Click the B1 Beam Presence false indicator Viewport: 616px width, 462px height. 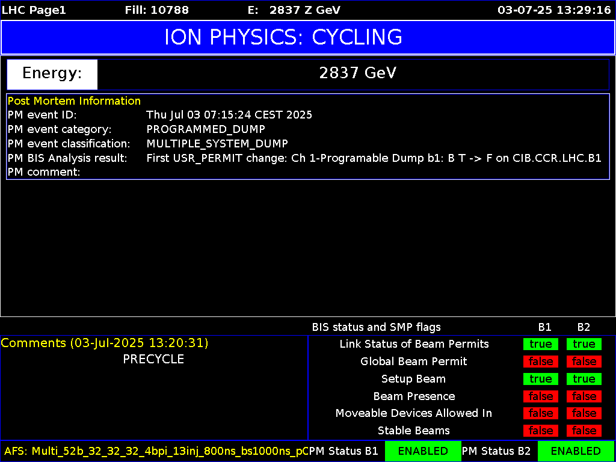click(x=541, y=396)
